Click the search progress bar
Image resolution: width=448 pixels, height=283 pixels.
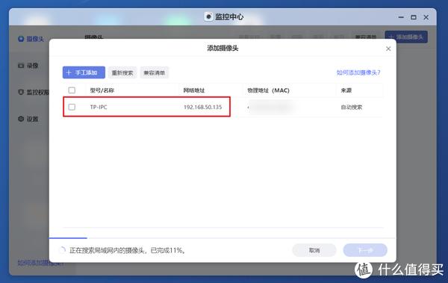[223, 238]
